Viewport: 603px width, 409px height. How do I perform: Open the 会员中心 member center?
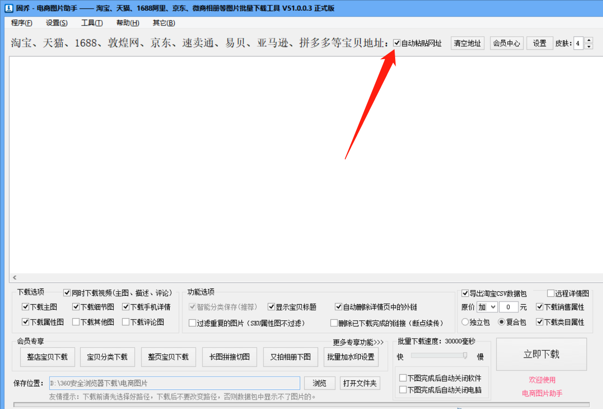click(506, 43)
